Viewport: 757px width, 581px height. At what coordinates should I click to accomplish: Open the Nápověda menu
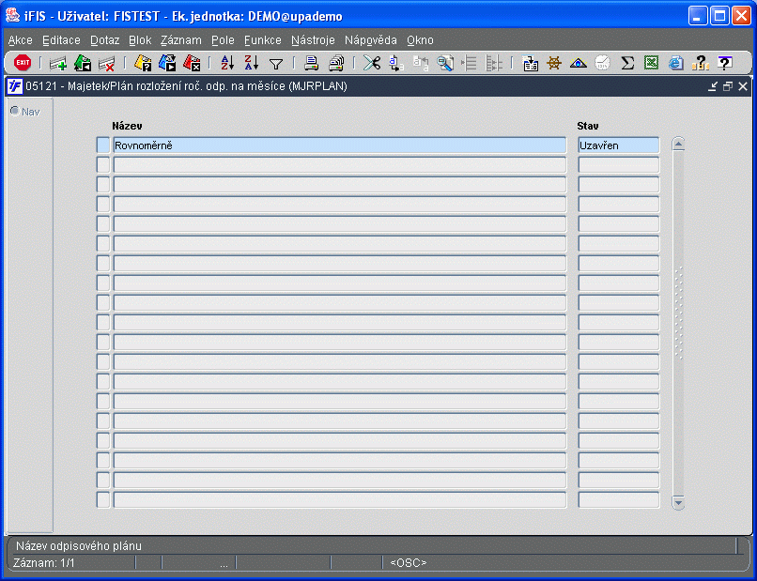371,40
